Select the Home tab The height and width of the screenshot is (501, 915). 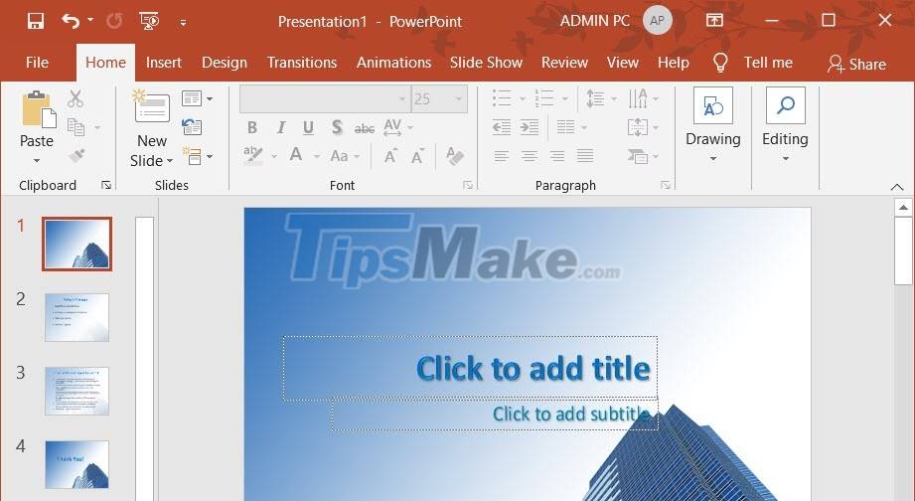tap(105, 63)
